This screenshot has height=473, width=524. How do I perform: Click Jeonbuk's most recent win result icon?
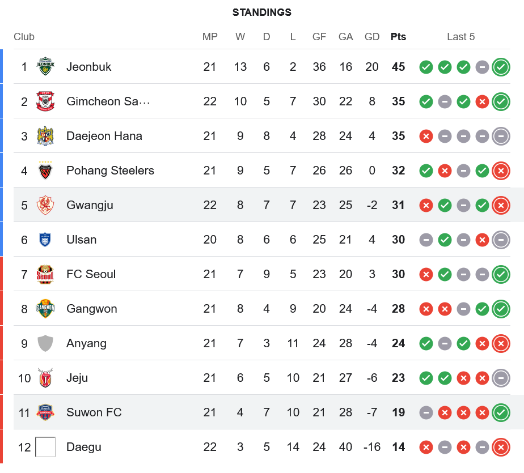pyautogui.click(x=501, y=67)
